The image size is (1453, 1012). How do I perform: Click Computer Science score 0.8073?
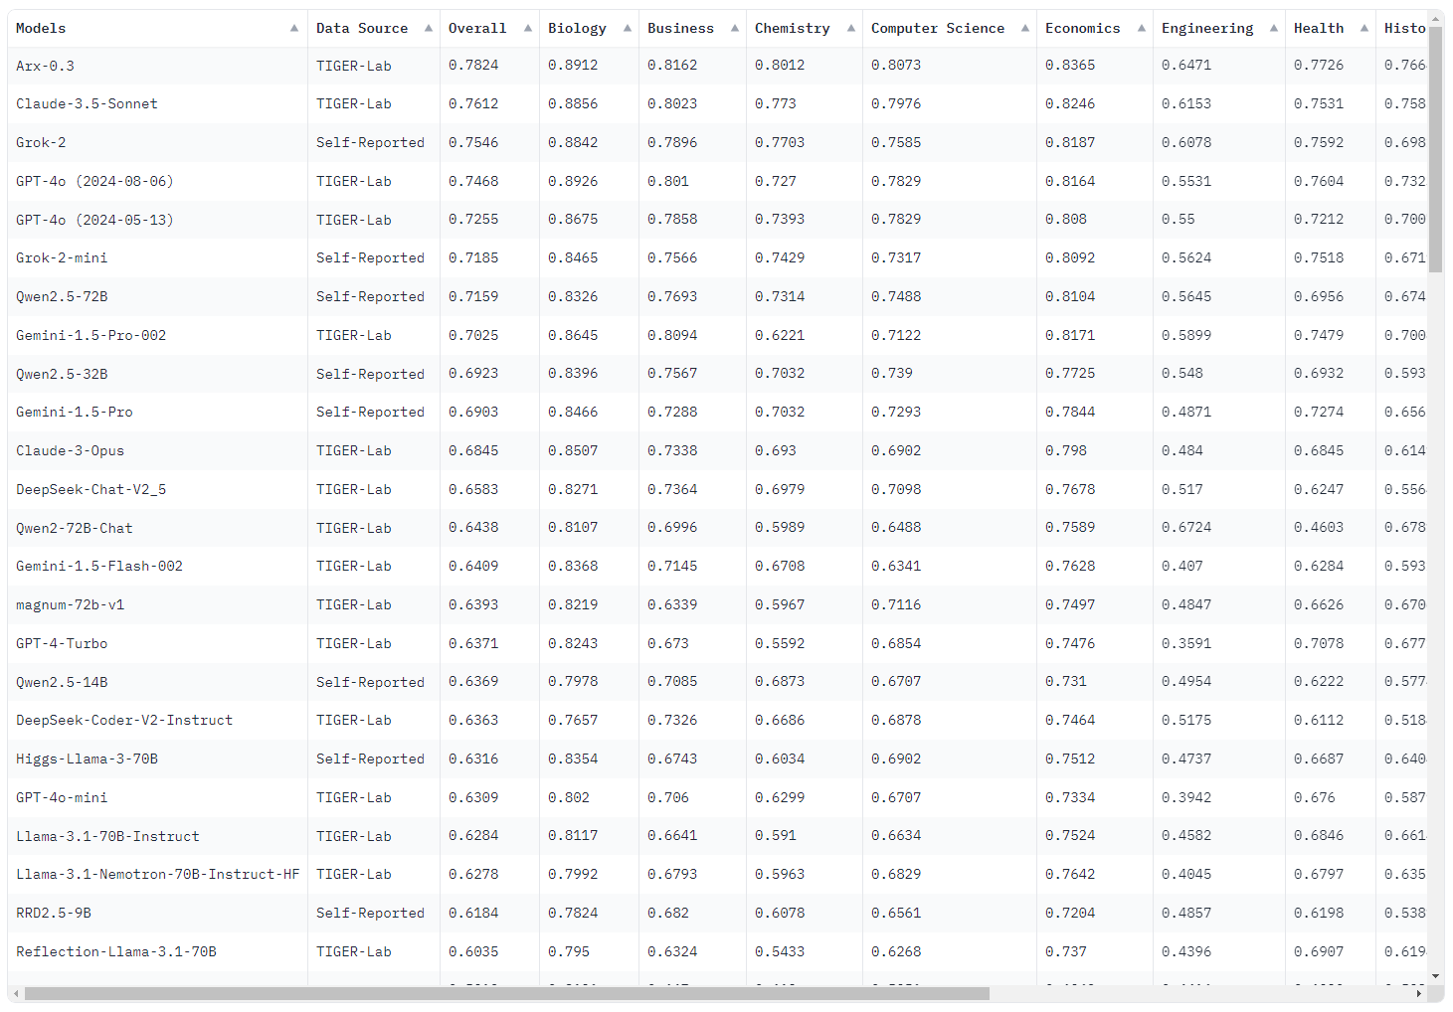point(896,65)
